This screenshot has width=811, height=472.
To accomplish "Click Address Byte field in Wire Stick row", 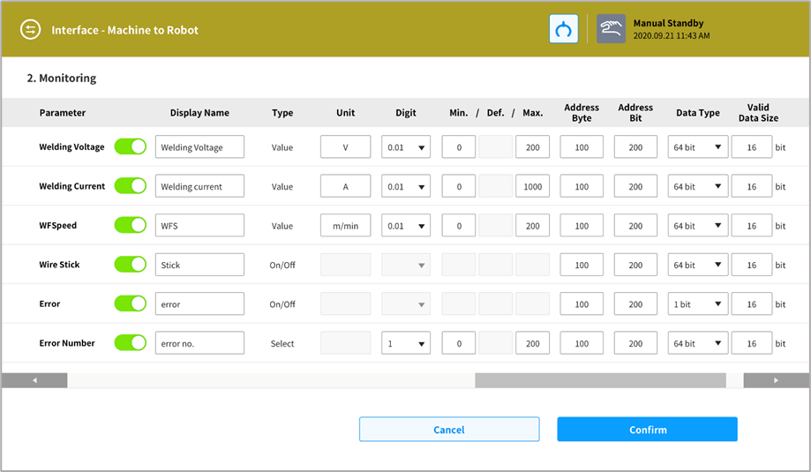I will coord(582,265).
